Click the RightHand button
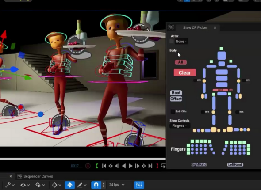Screen dimensions: 261x190 point(199,164)
